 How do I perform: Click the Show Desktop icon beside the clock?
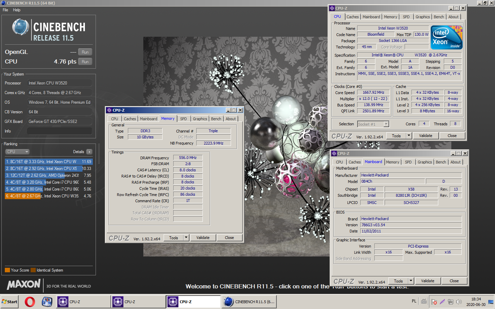click(x=491, y=302)
